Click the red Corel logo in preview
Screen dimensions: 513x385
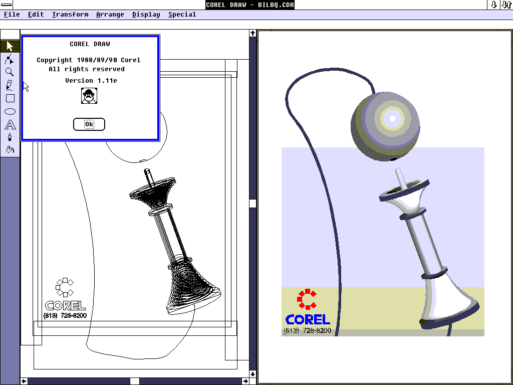coord(307,299)
